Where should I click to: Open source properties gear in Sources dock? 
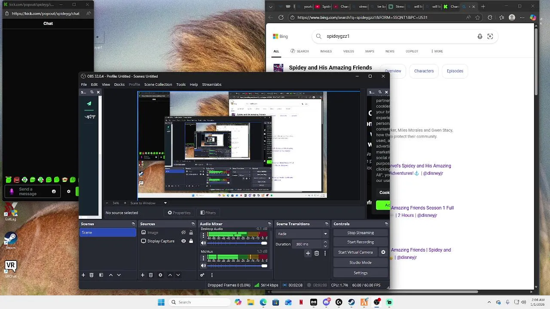[x=160, y=275]
